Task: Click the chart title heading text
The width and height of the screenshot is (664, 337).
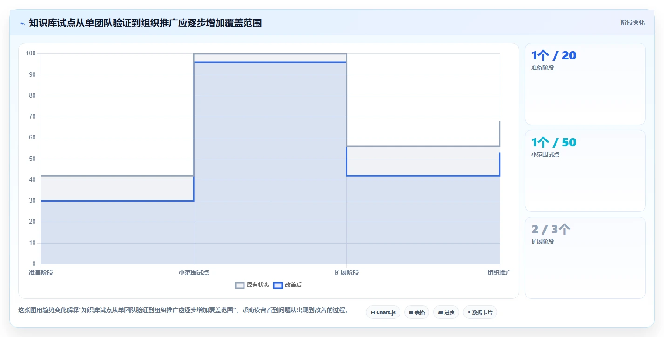Action: point(145,23)
